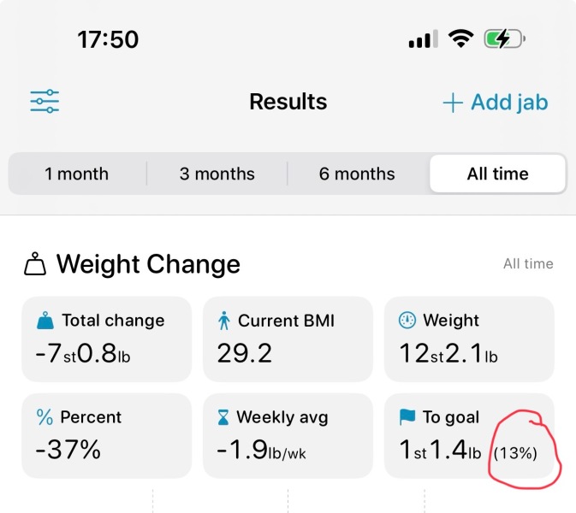This screenshot has width=576, height=513.
Task: Tap the Percent symbol icon
Action: [x=45, y=417]
